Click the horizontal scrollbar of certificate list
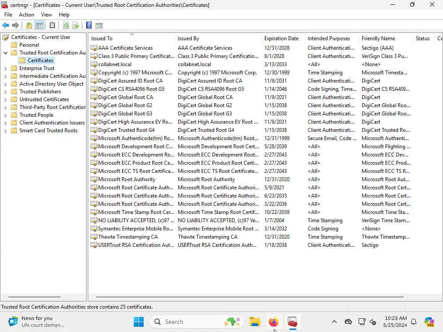Viewport: 443px width, 332px height. coord(250,297)
